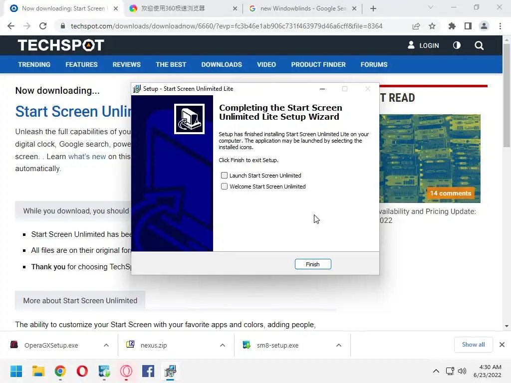Expand OperaGXSetup.exe download options chevron
The height and width of the screenshot is (383, 511).
point(106,345)
